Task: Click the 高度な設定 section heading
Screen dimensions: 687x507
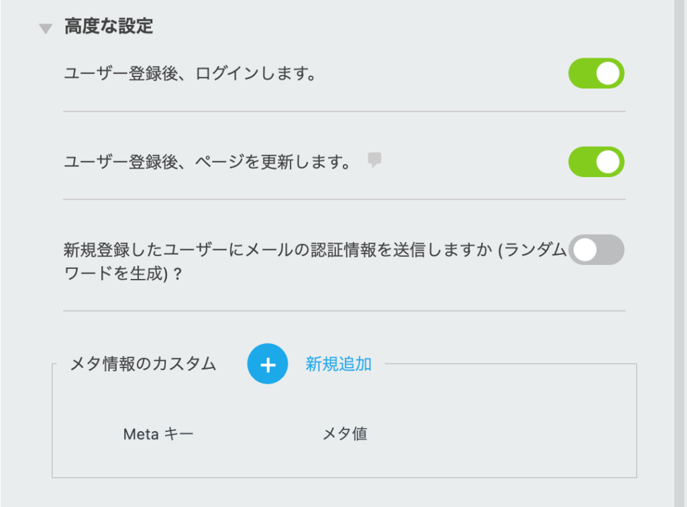Action: click(x=109, y=26)
